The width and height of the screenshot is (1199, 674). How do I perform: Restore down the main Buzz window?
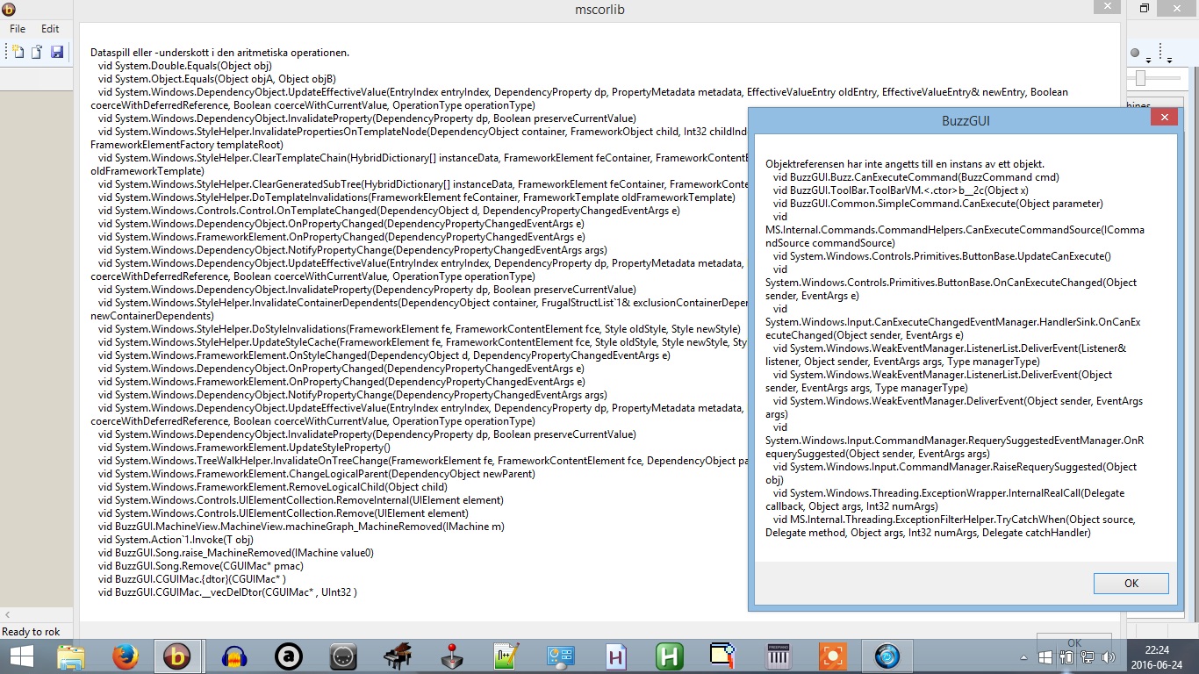click(x=1144, y=8)
